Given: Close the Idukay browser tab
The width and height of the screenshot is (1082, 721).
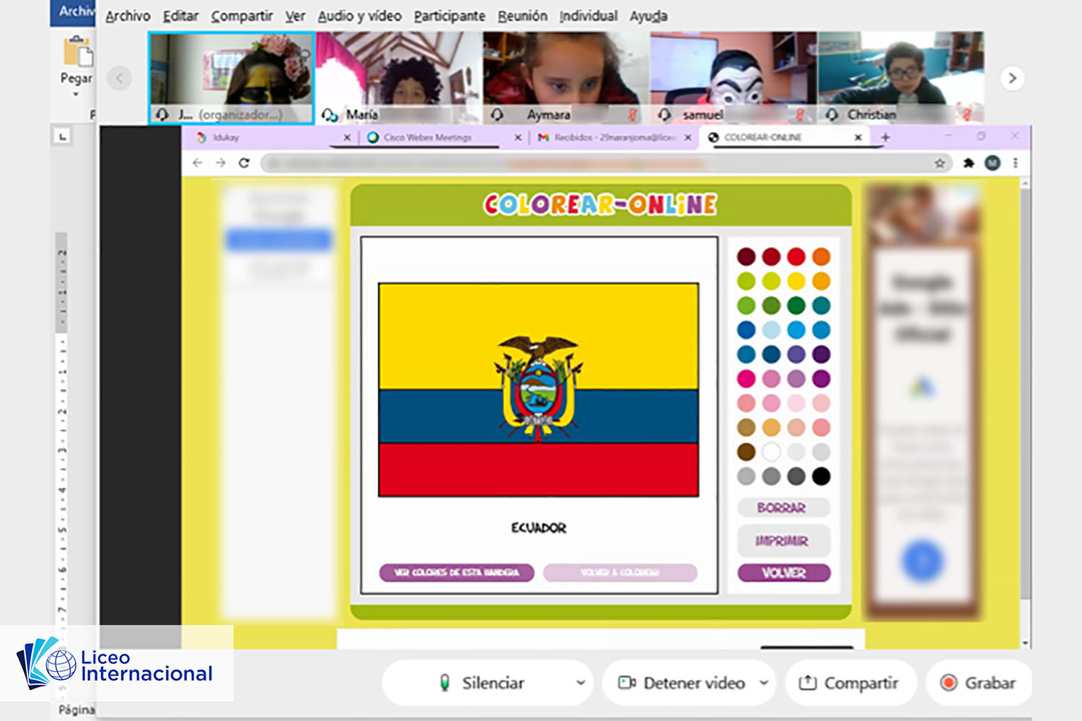Looking at the screenshot, I should (x=347, y=137).
